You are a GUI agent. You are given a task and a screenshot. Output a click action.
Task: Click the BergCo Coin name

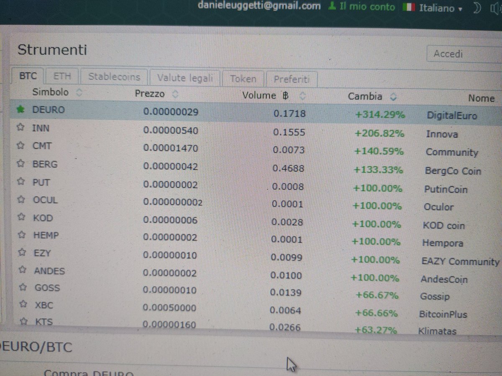pyautogui.click(x=453, y=171)
